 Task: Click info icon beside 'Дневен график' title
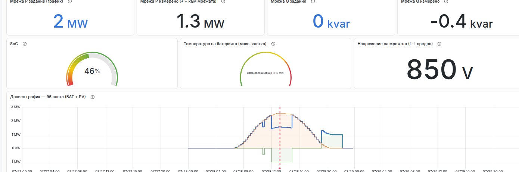(x=93, y=97)
